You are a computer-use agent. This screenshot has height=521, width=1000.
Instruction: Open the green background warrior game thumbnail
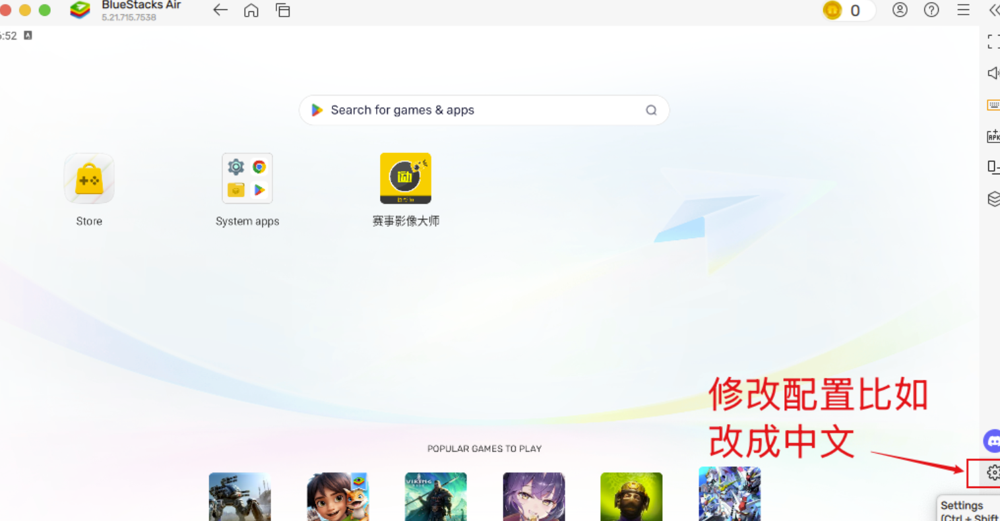631,497
